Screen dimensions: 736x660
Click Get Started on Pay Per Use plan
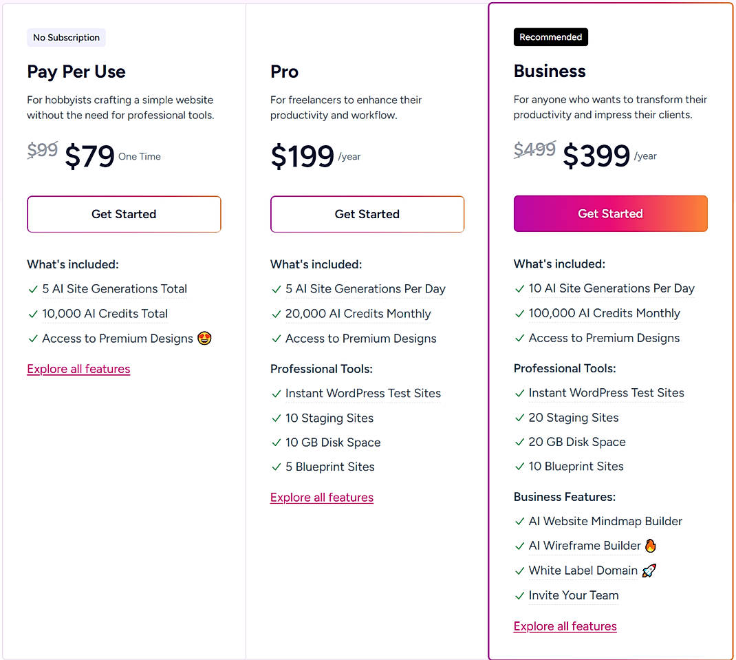(124, 214)
